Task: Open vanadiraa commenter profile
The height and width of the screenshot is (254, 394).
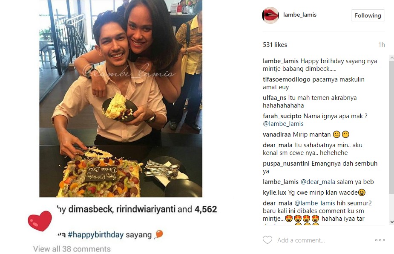Action: (x=277, y=134)
